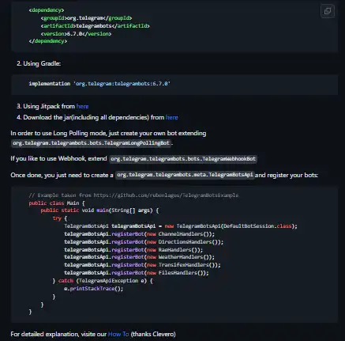
Task: Click the registerBot RaeHandlers line
Action: [133, 250]
